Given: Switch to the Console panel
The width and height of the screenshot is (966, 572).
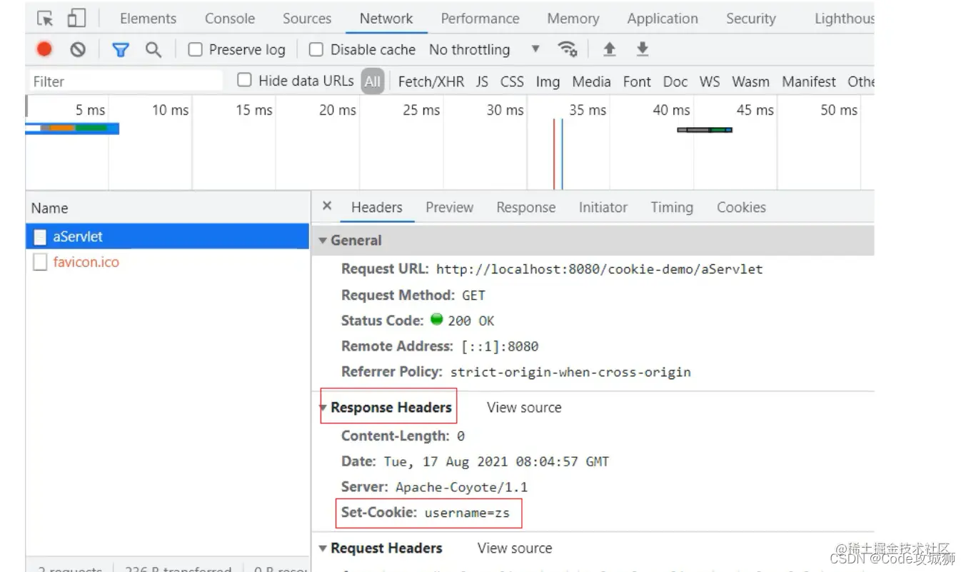Looking at the screenshot, I should pyautogui.click(x=230, y=19).
